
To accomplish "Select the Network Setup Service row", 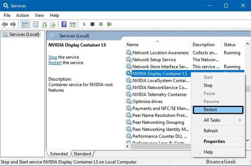I will click(185, 60).
